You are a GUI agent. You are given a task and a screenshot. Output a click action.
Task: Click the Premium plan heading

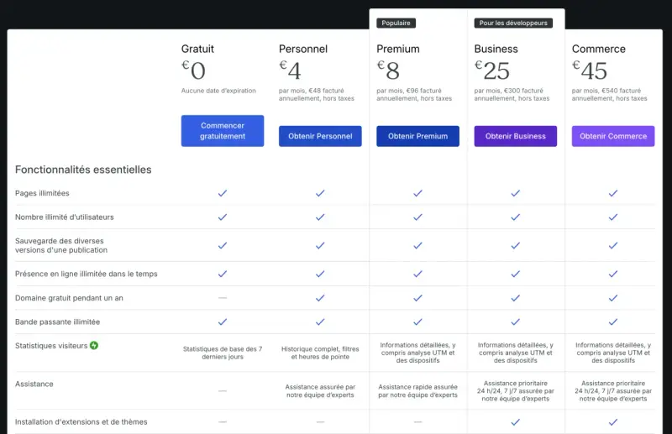[398, 49]
